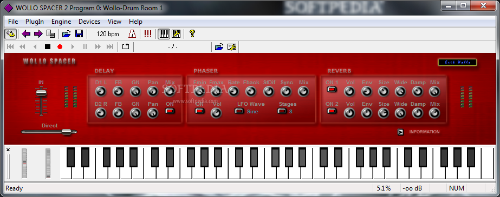This screenshot has width=500, height=197.
Task: Click the skip to end transport button
Action: click(x=110, y=47)
